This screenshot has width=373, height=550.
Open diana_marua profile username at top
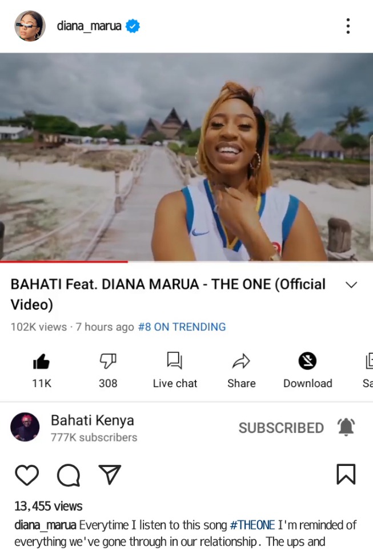[x=89, y=26]
